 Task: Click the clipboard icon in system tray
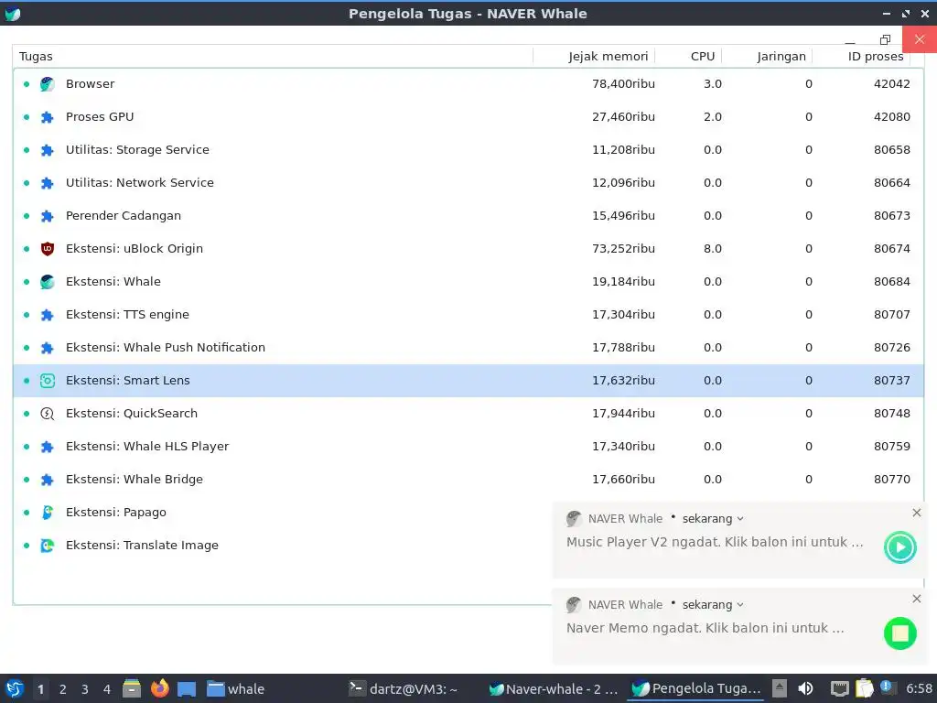tap(864, 688)
